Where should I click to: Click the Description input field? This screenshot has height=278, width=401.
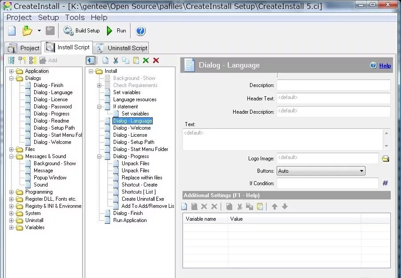tap(334, 85)
